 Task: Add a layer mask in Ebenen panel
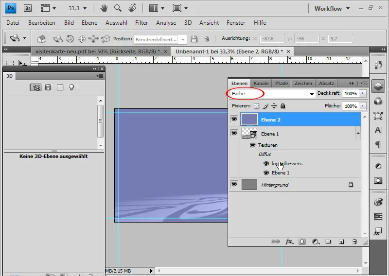pyautogui.click(x=302, y=241)
